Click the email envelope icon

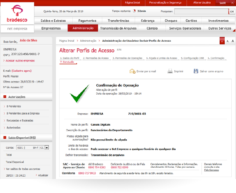coord(132,71)
